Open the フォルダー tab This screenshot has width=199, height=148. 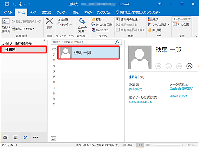coord(62,12)
